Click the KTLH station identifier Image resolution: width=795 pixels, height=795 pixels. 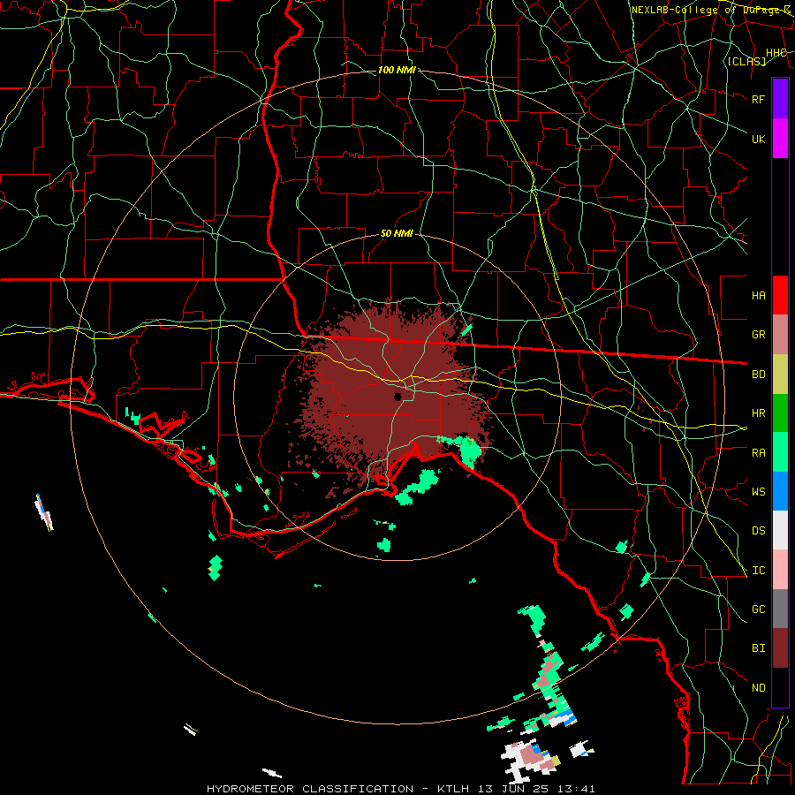tap(453, 789)
